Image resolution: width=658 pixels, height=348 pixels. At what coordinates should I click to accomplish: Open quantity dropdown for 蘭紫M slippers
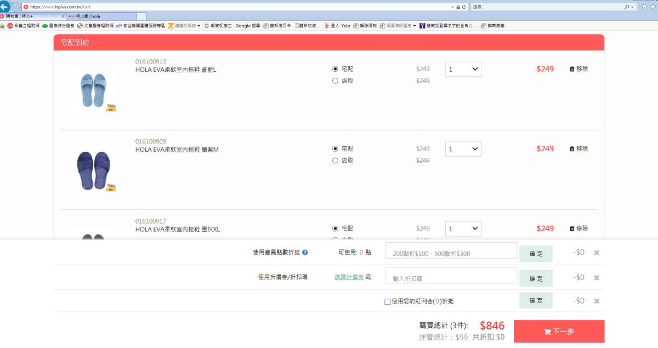click(x=463, y=149)
